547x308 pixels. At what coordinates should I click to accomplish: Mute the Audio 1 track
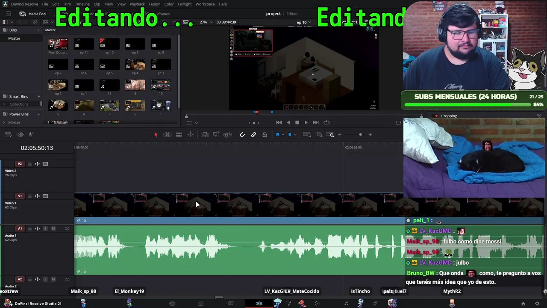point(53,228)
